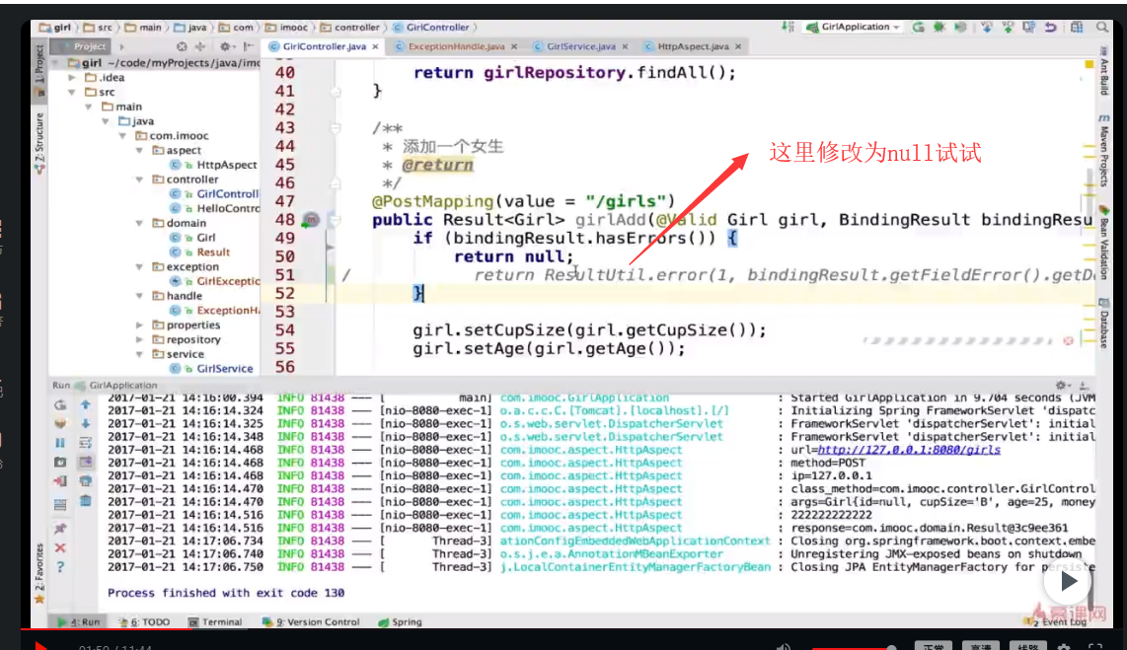Screen dimensions: 1127x650
Task: Click the controller breadcrumb in navigation bar
Action: click(350, 28)
